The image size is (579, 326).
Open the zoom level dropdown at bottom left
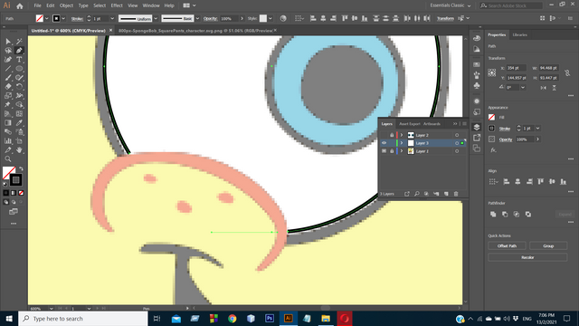(52, 308)
